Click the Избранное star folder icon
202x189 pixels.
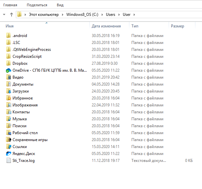coord(9,98)
